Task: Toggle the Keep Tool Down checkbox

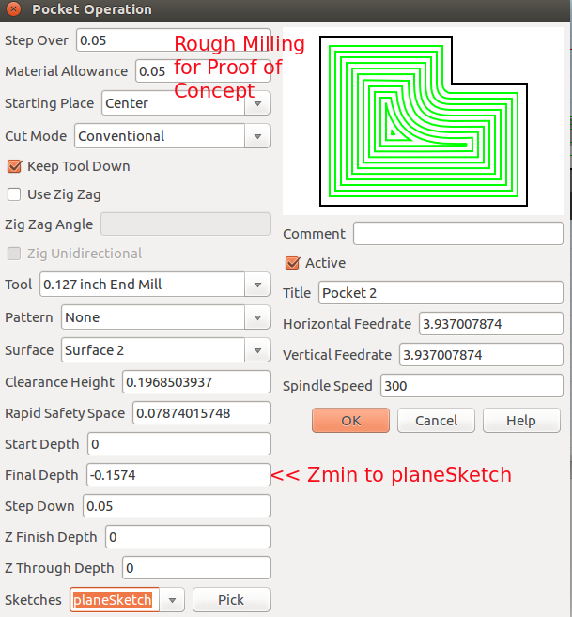Action: 14,166
